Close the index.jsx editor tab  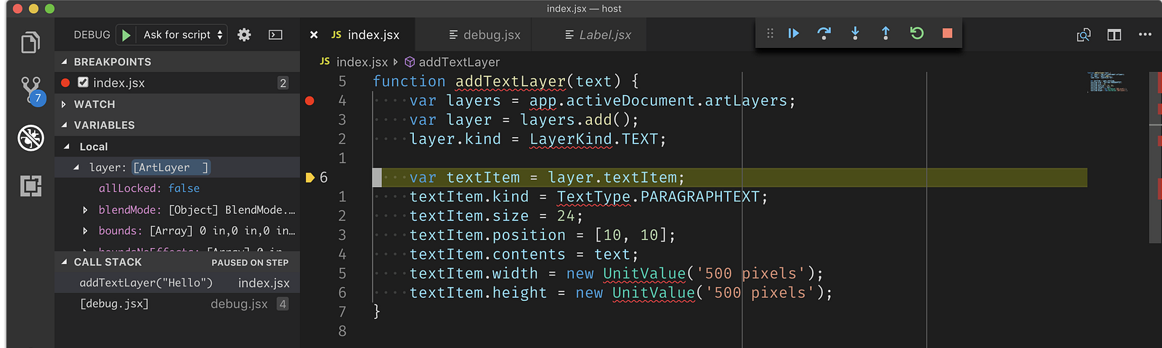click(314, 35)
